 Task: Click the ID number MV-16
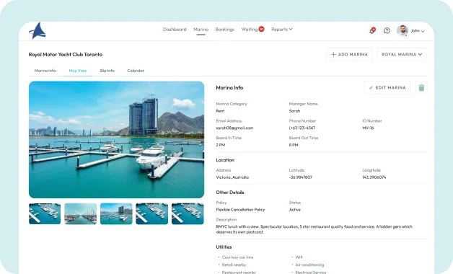(x=368, y=128)
